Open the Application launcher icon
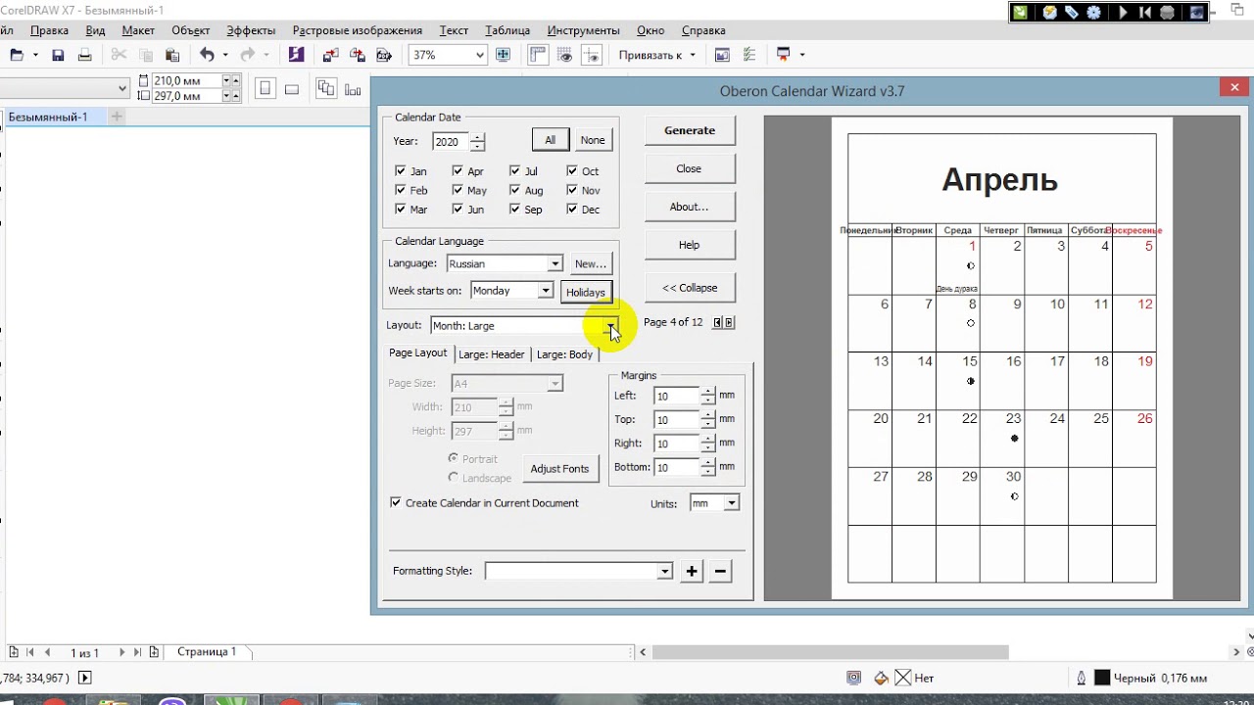The image size is (1254, 705). pyautogui.click(x=784, y=55)
